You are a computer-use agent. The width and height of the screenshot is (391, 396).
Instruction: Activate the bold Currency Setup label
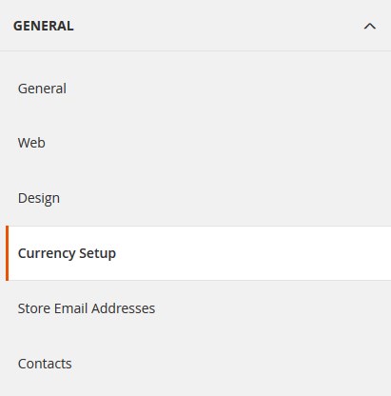(67, 253)
